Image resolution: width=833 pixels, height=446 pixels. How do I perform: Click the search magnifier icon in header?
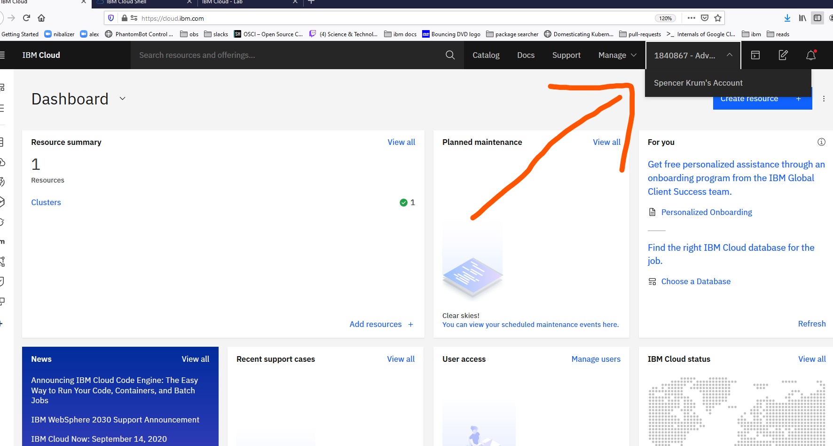[450, 55]
